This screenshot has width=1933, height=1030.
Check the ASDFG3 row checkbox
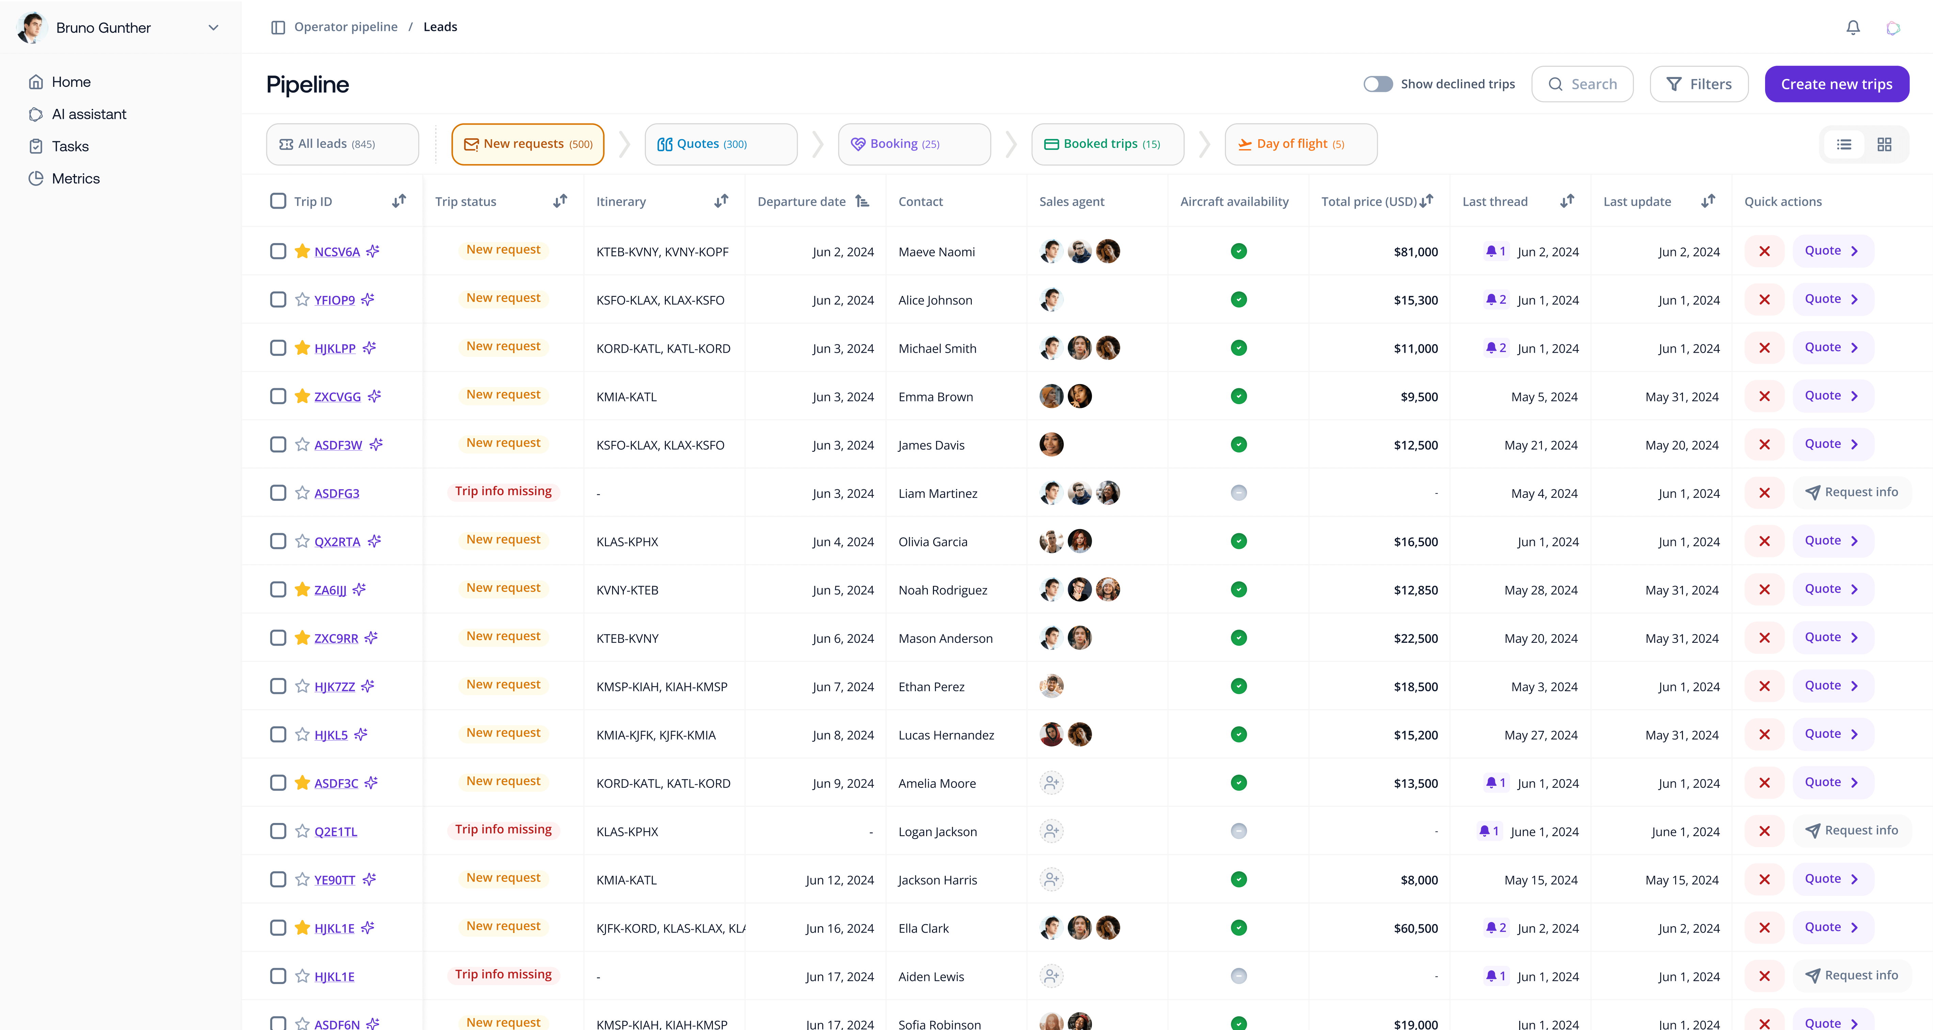pos(278,493)
